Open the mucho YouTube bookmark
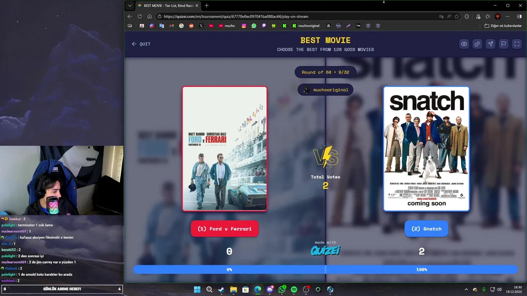Image resolution: width=527 pixels, height=296 pixels. pyautogui.click(x=227, y=25)
